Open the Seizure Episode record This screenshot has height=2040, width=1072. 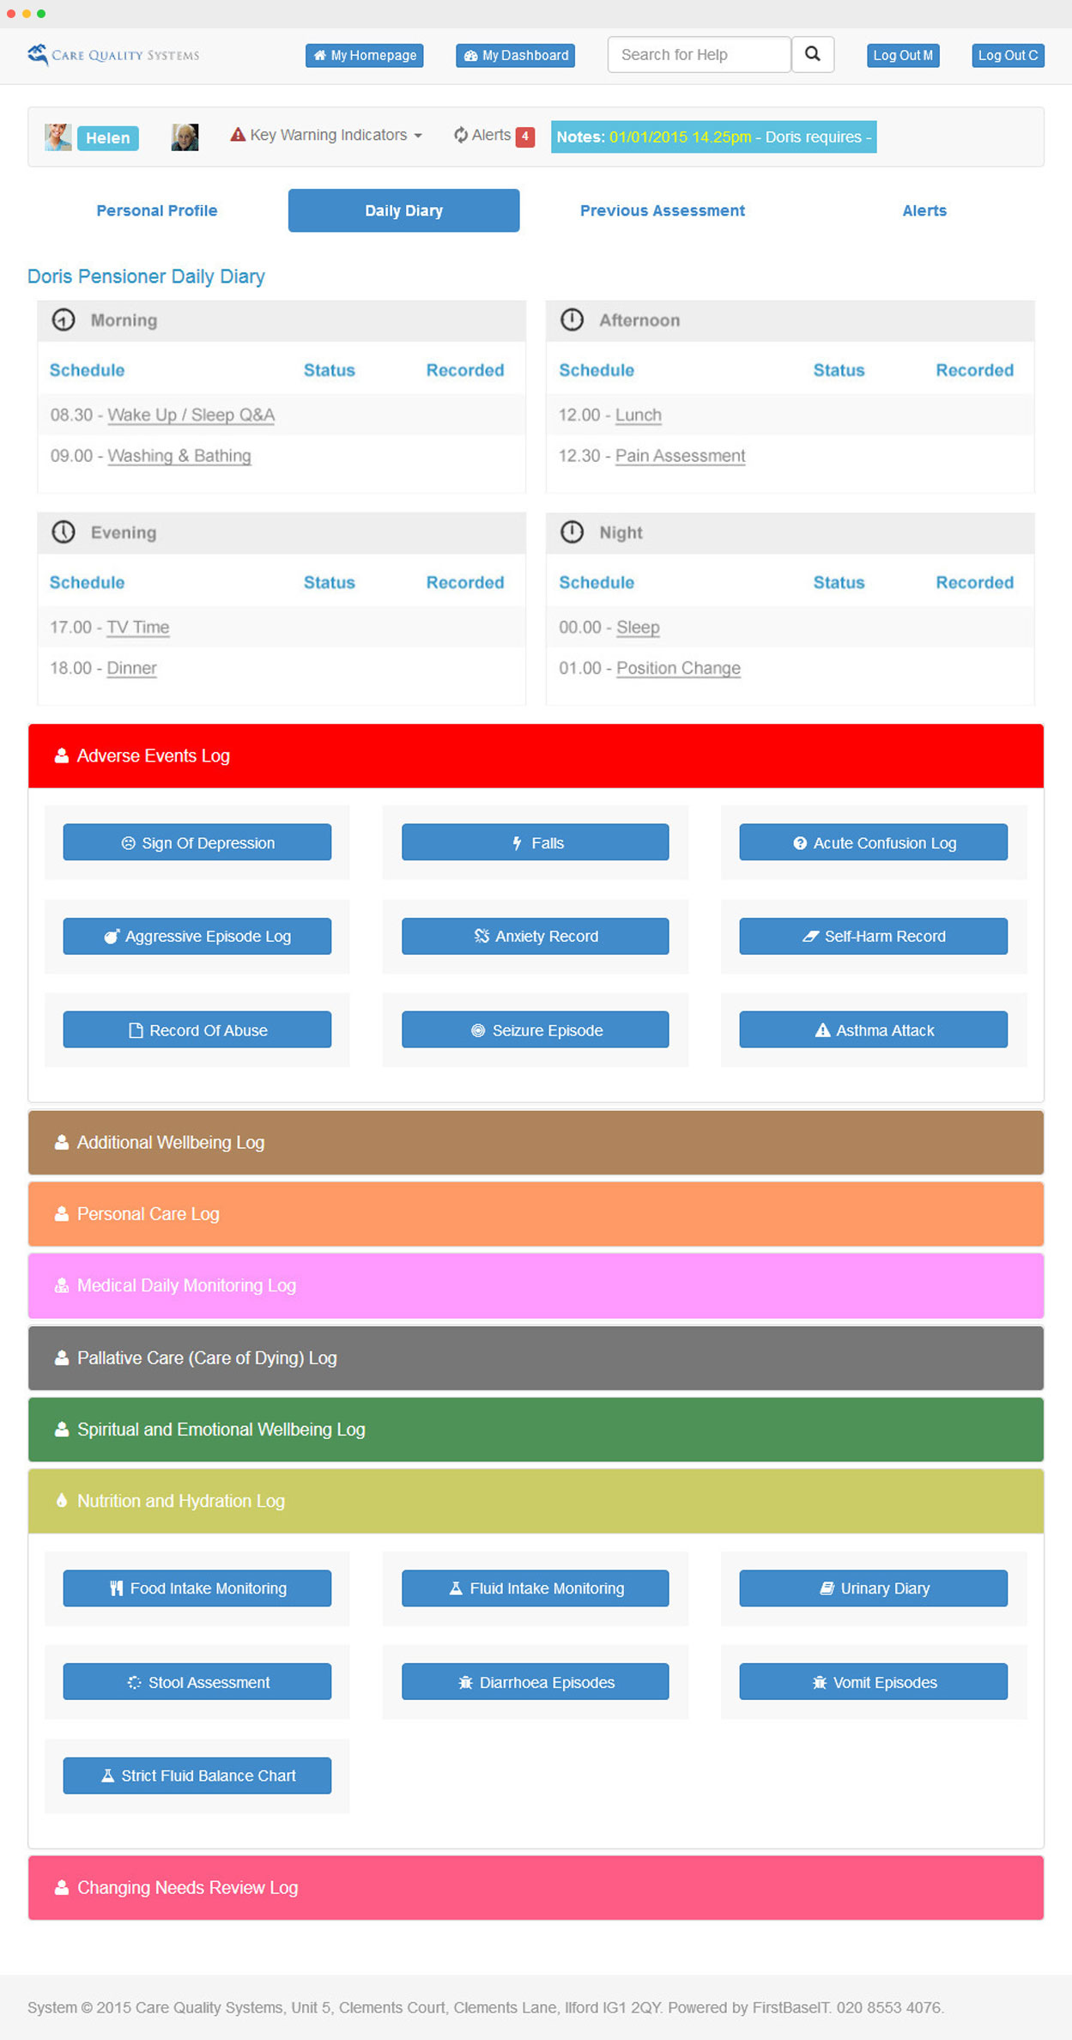[535, 1030]
